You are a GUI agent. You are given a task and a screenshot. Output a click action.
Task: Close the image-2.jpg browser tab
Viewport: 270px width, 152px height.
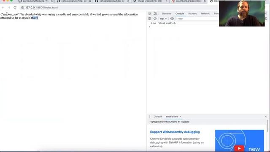(166, 1)
